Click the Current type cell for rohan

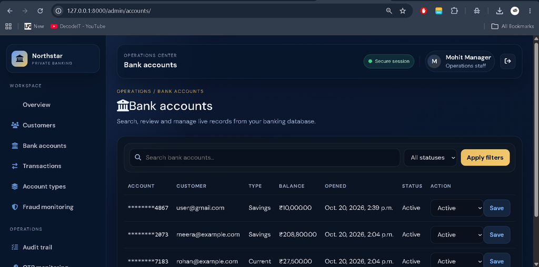point(259,262)
